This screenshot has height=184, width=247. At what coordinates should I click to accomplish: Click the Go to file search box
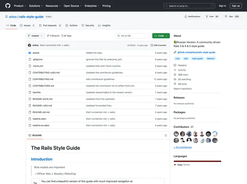tap(132, 36)
